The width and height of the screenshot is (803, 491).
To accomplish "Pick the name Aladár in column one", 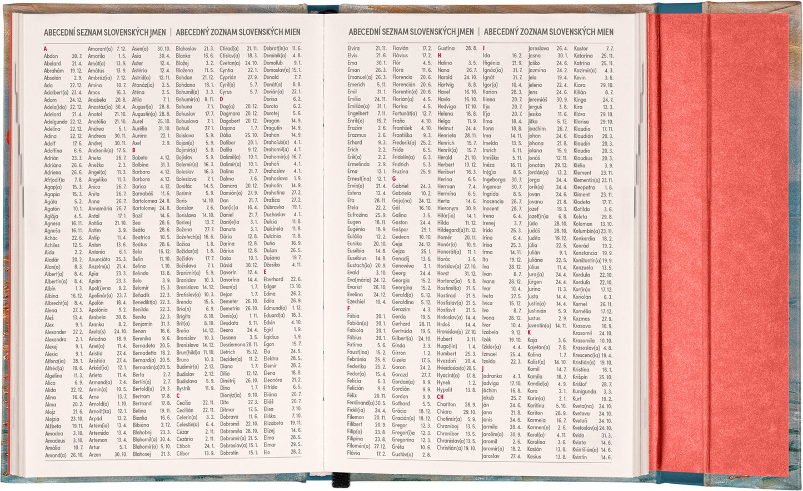I will tap(52, 259).
